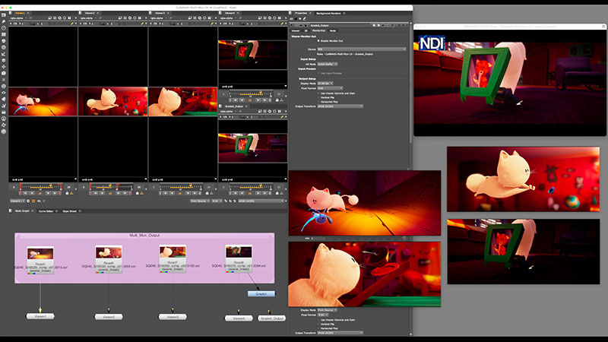608x342 pixels.
Task: Open the Transform nodes menu in left toolbar
Action: [x=4, y=67]
